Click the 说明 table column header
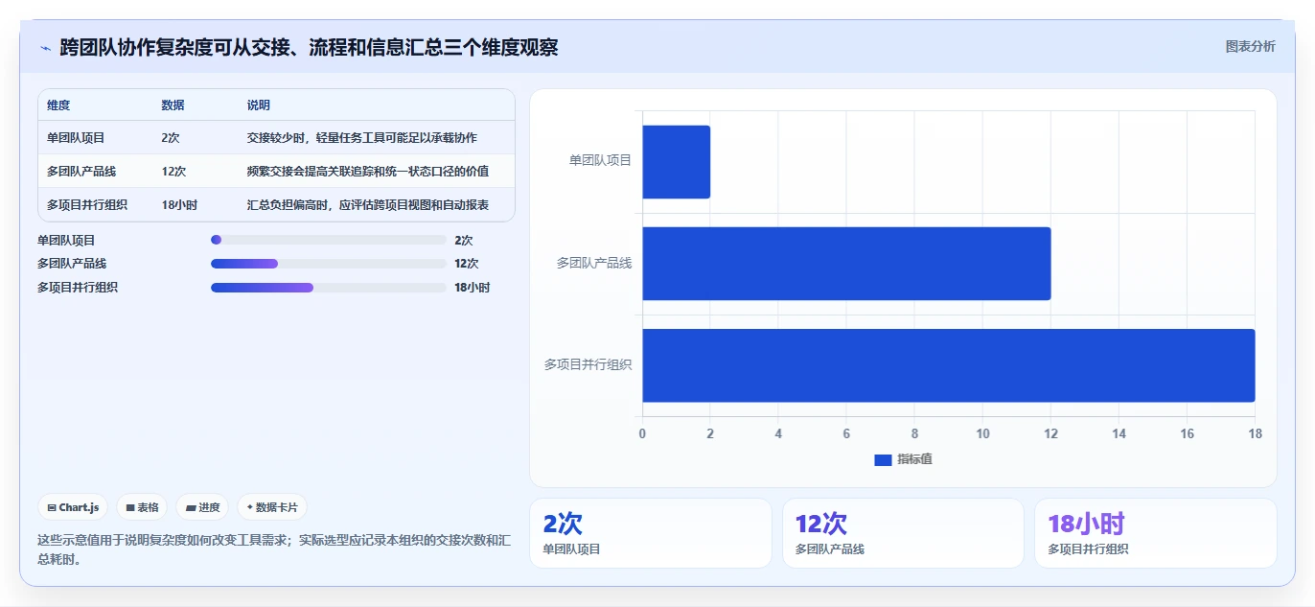Image resolution: width=1315 pixels, height=607 pixels. (x=259, y=105)
